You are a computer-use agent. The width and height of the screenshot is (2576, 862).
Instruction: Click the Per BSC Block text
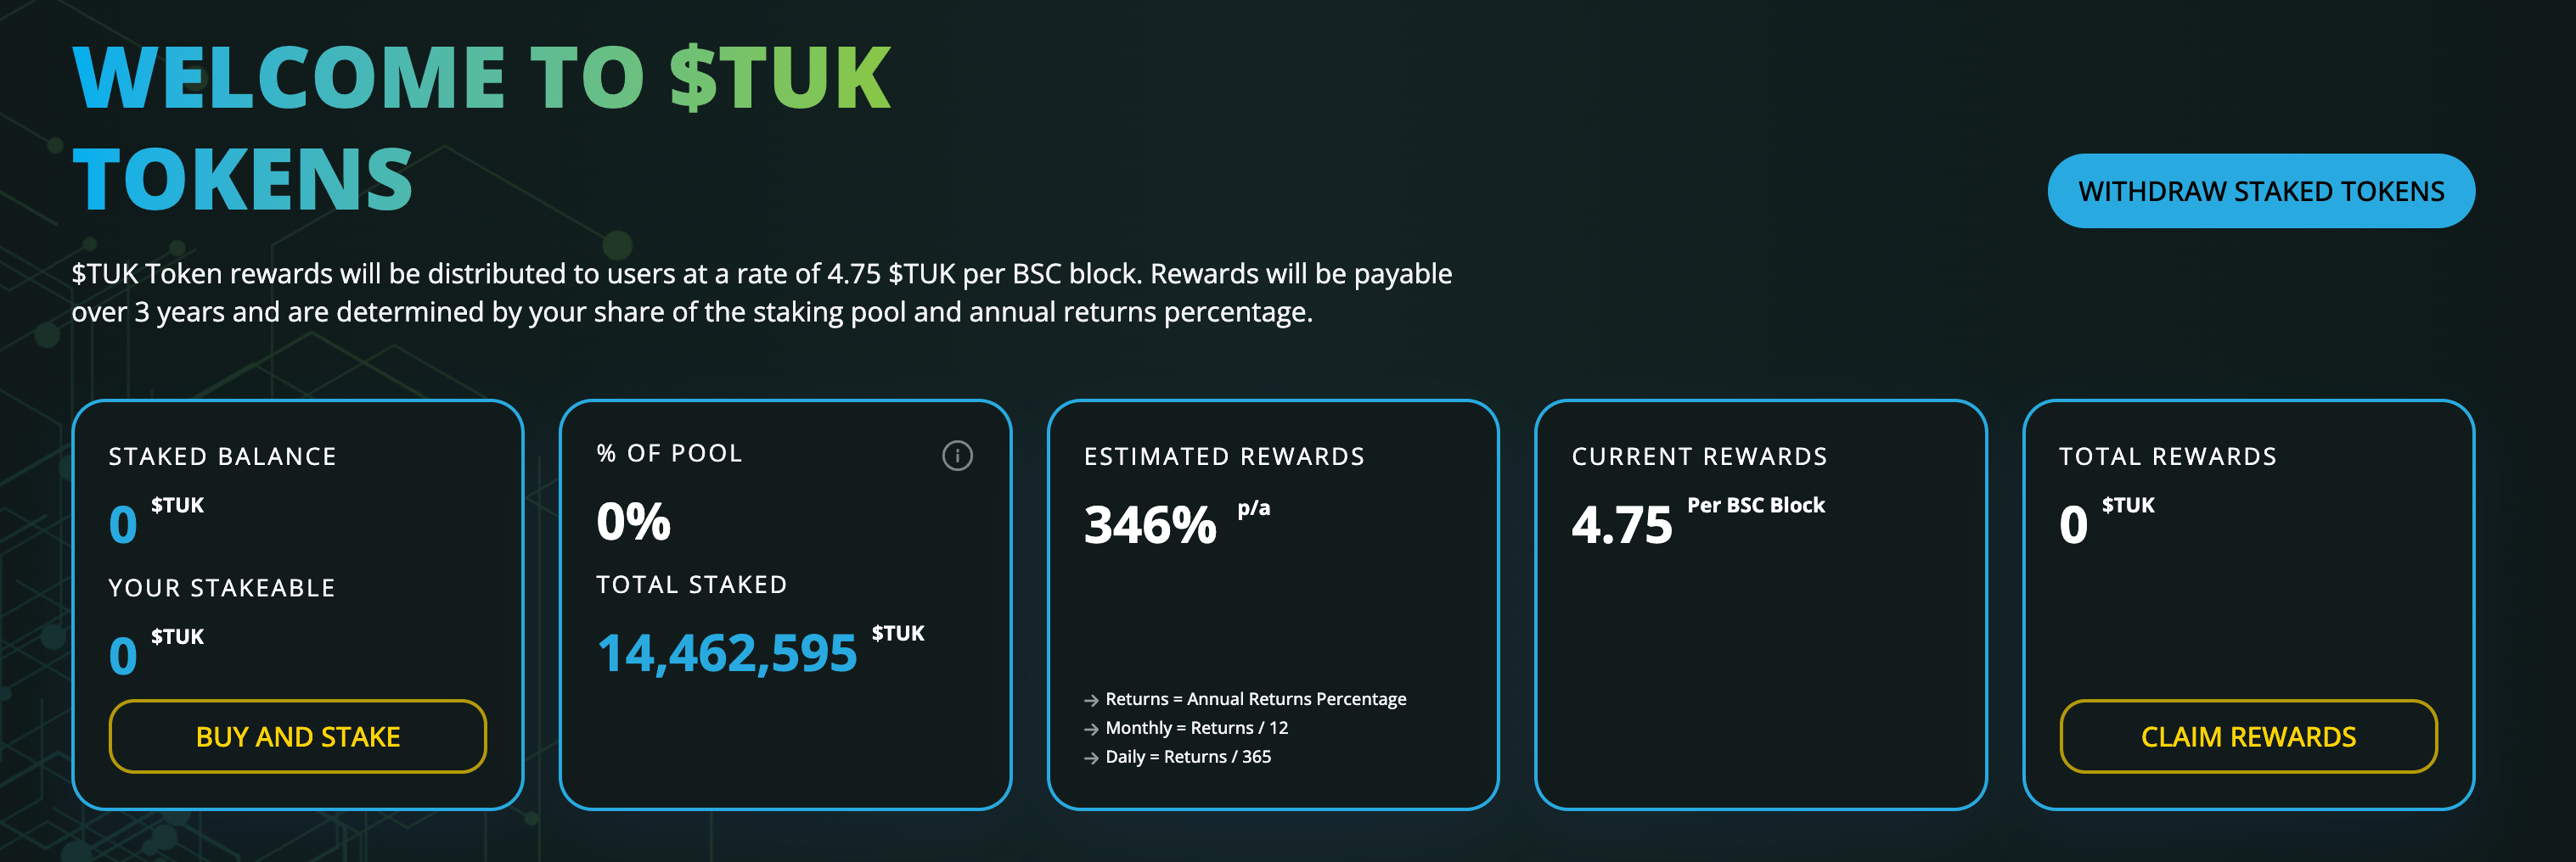(x=1755, y=506)
